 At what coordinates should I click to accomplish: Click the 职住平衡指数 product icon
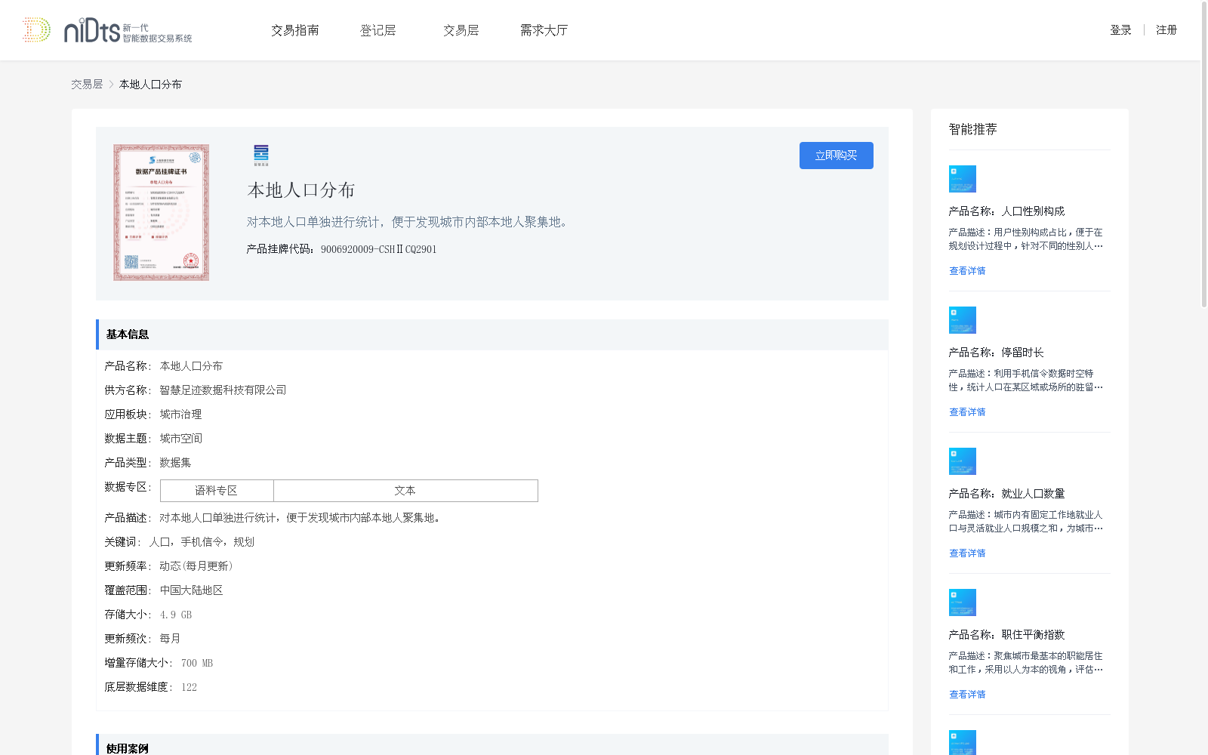coord(963,602)
